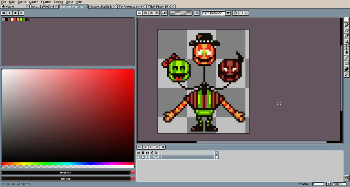
Task: Play the animation
Action: 151,147
